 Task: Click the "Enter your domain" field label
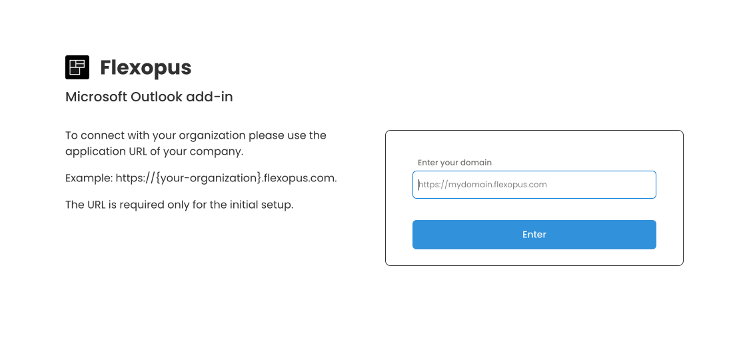pos(454,163)
